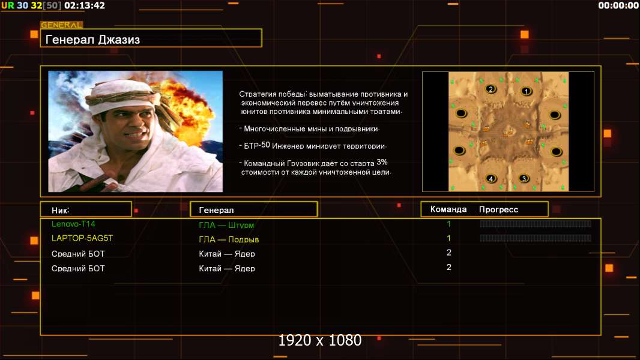Click the Ник: column header
Screen dimensions: 640x360
pos(86,209)
